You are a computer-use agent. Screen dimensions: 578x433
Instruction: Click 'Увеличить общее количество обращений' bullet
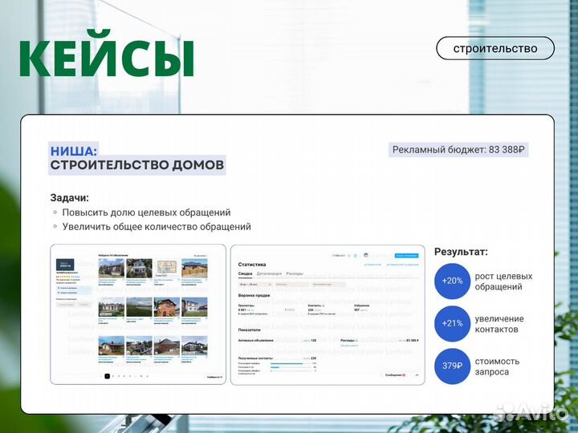157,226
